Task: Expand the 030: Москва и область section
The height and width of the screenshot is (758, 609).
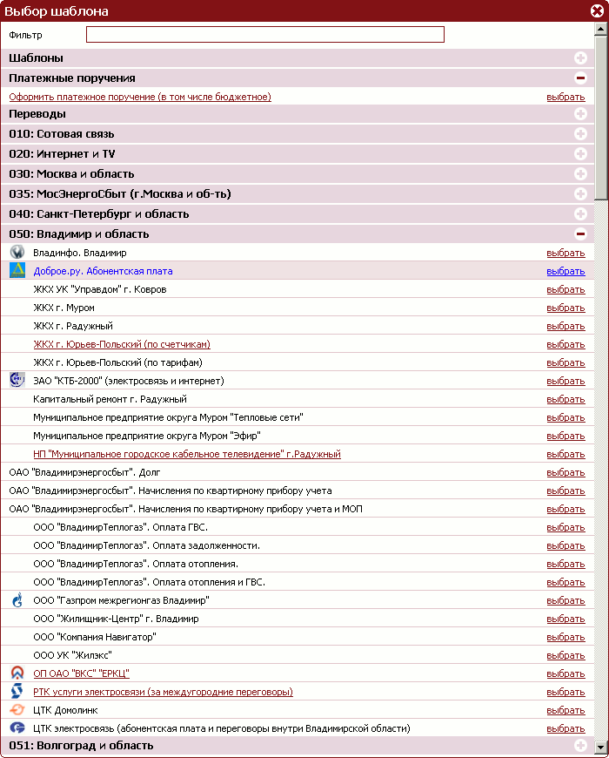Action: click(x=580, y=173)
